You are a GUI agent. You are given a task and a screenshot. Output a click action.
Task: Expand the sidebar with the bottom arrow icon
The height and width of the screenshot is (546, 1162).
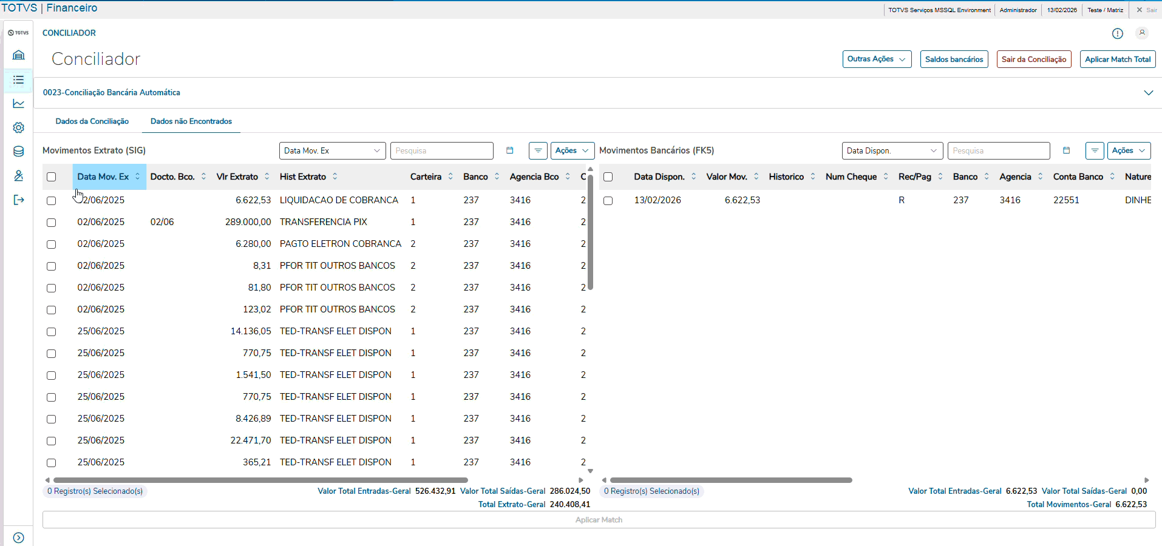pyautogui.click(x=19, y=538)
